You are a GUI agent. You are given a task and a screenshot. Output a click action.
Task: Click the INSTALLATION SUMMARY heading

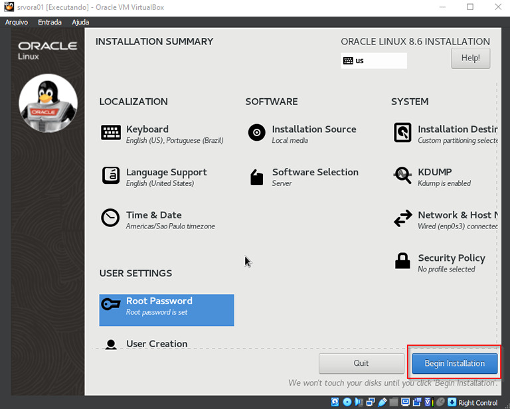pos(155,42)
